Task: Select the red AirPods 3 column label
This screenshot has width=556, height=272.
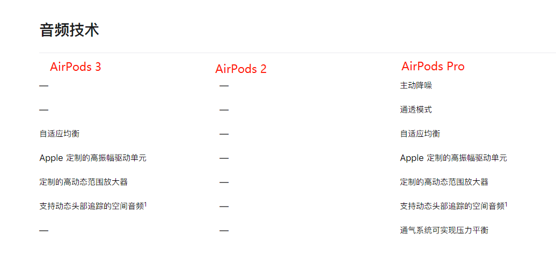Action: 76,67
